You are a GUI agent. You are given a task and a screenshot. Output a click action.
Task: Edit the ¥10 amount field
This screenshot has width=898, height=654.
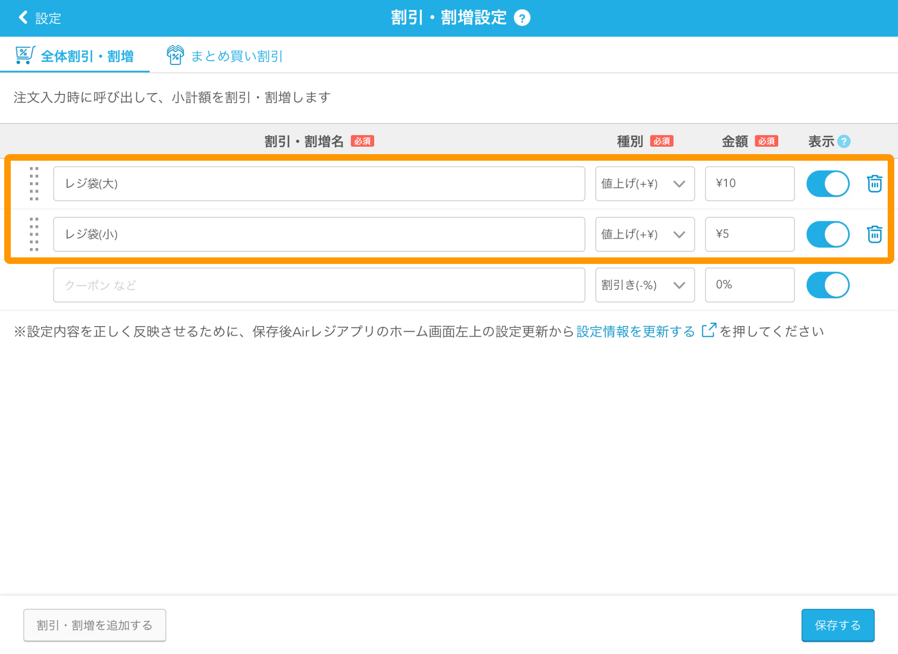point(750,184)
